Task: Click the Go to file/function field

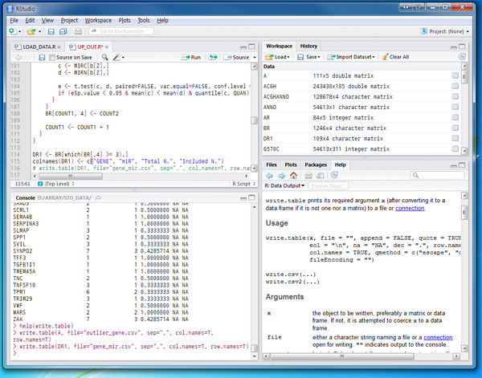Action: point(121,31)
